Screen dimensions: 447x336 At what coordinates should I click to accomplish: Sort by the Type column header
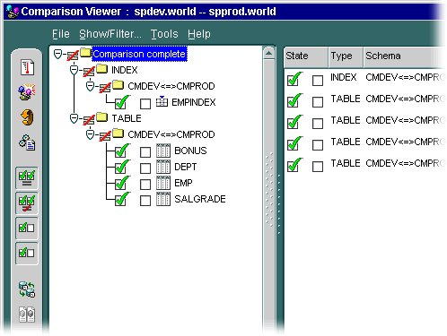(346, 56)
